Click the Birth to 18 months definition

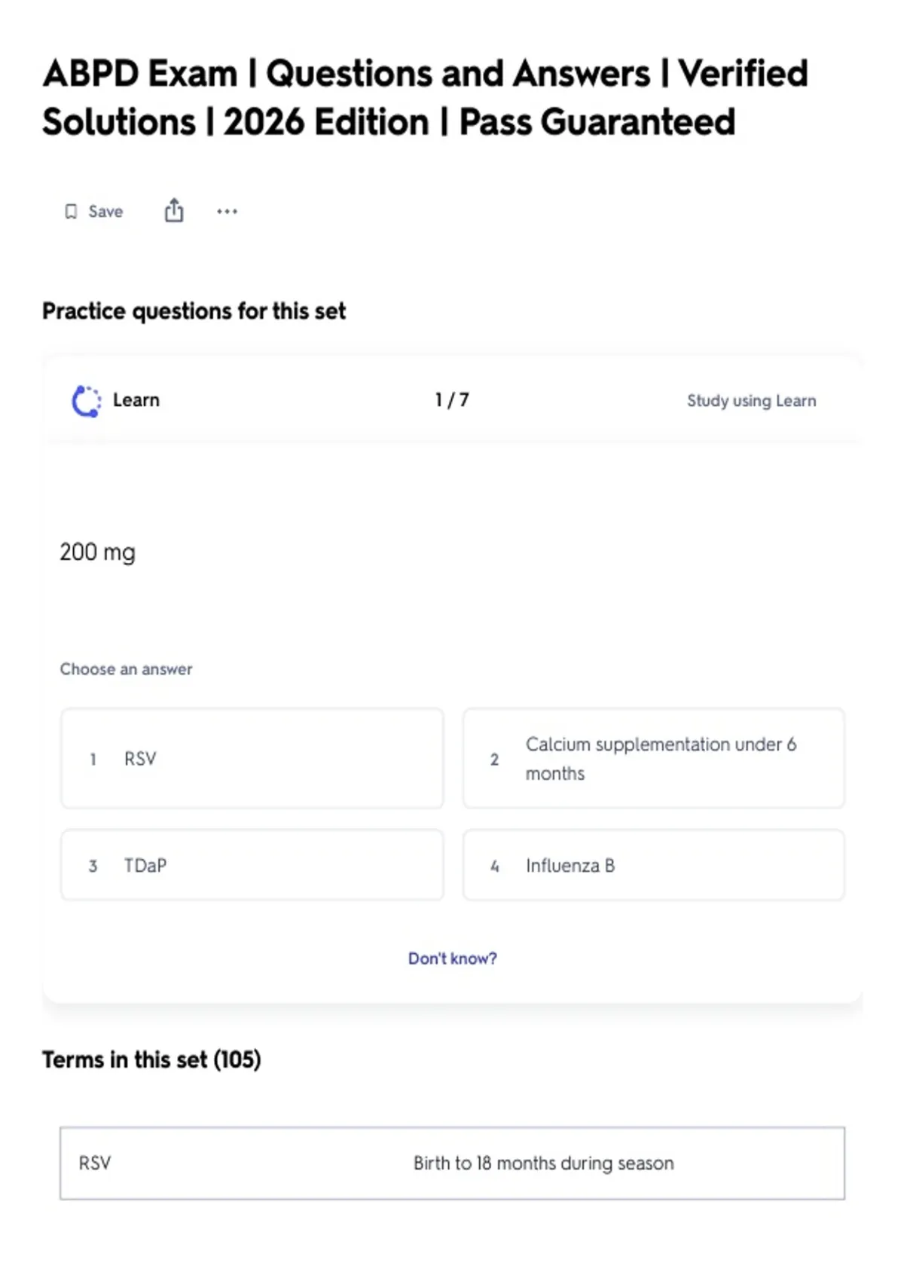pos(543,1163)
